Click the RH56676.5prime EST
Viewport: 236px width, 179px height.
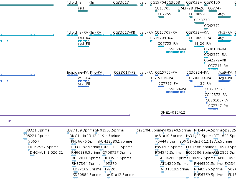coord(73,144)
